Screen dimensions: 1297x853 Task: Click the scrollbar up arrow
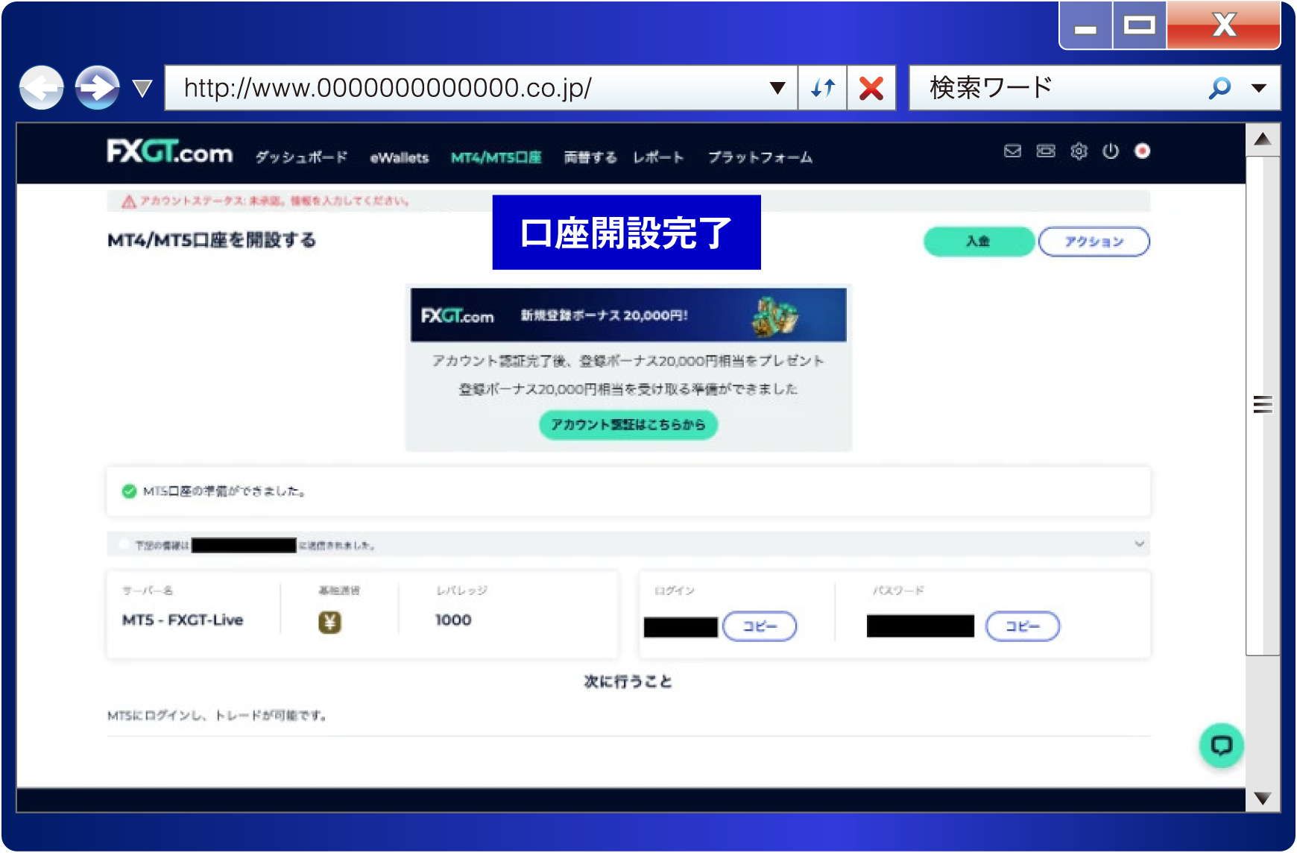click(x=1263, y=139)
